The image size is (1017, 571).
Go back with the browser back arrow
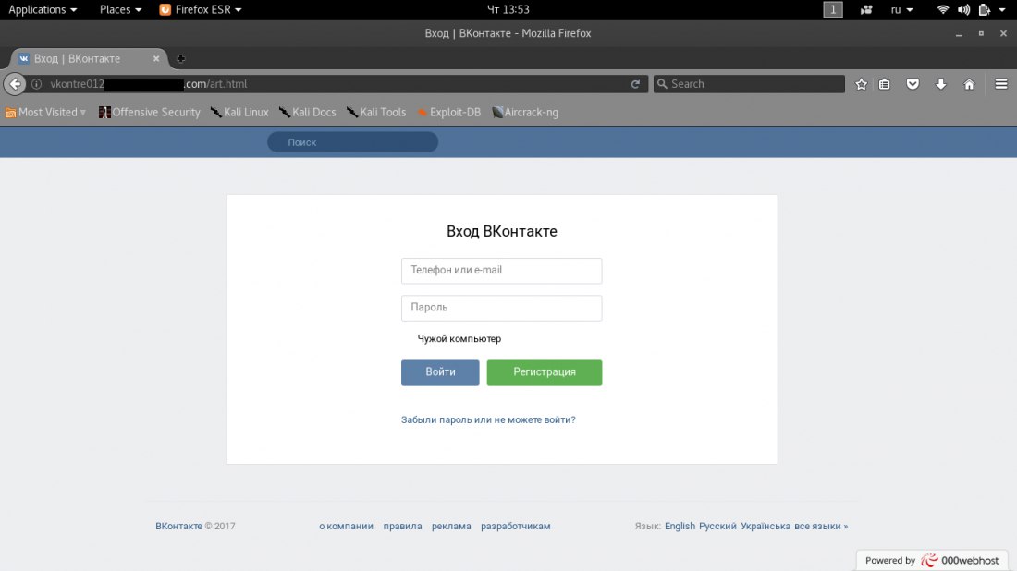point(15,83)
